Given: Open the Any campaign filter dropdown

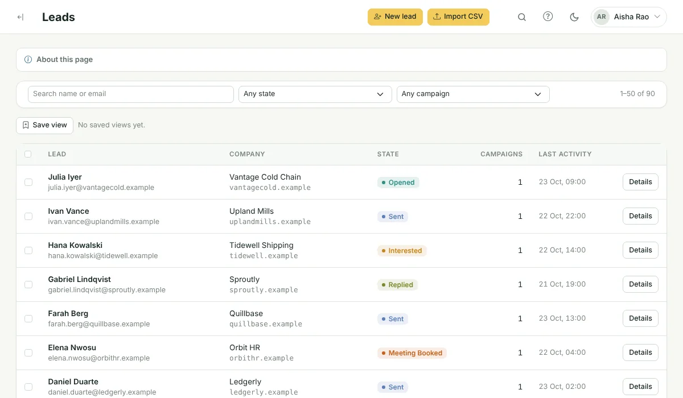Looking at the screenshot, I should point(473,94).
